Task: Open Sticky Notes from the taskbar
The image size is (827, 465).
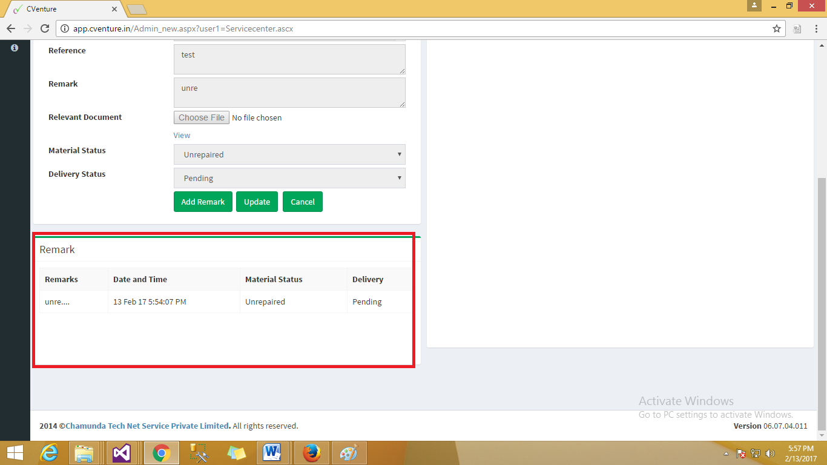Action: [x=236, y=453]
